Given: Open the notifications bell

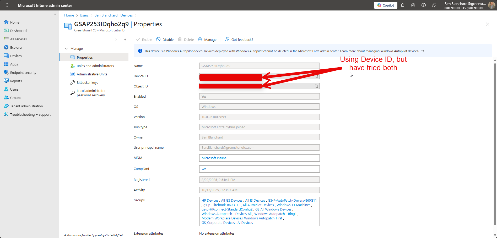Looking at the screenshot, I should pyautogui.click(x=403, y=5).
